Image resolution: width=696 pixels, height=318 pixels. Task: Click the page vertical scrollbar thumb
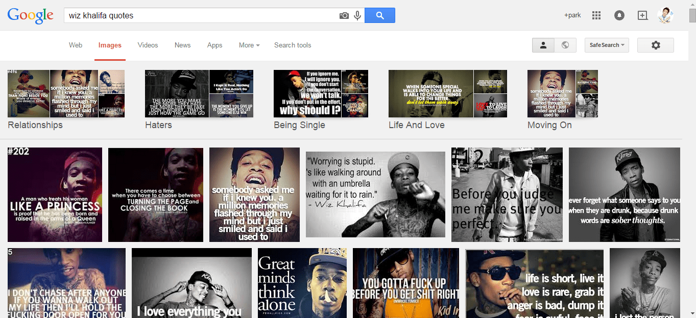coord(692,15)
